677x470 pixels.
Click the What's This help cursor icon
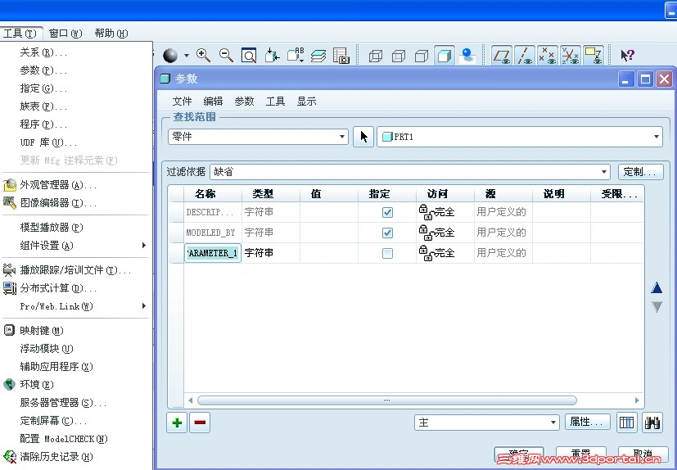pyautogui.click(x=627, y=56)
